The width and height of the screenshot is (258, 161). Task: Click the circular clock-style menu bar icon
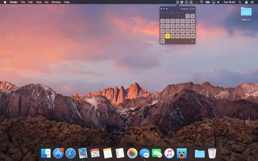coord(186,2)
